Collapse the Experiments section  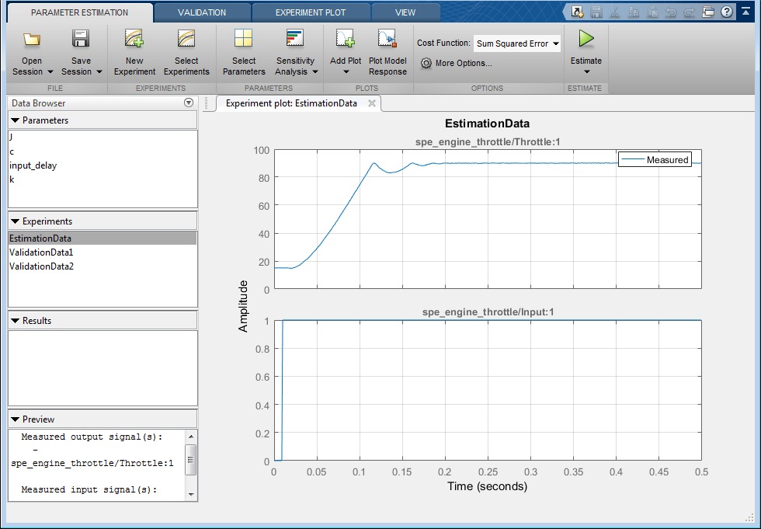(x=15, y=221)
